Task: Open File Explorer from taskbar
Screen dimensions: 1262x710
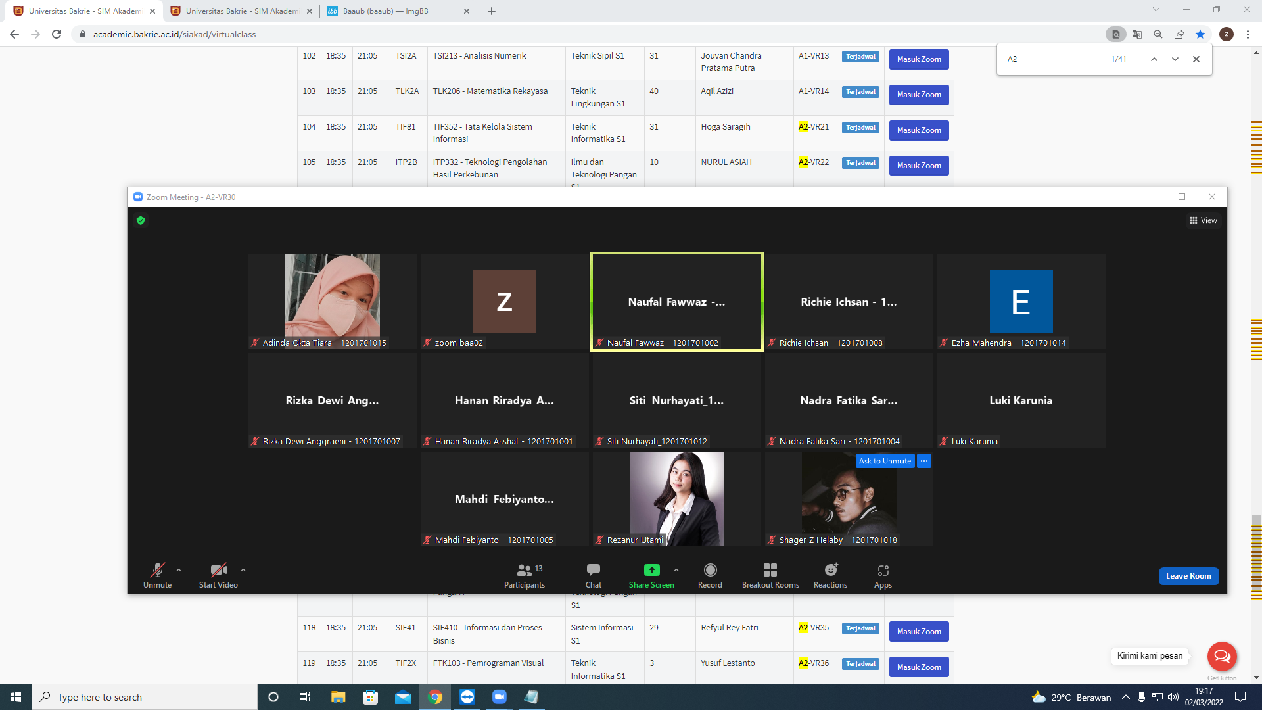Action: pos(338,697)
